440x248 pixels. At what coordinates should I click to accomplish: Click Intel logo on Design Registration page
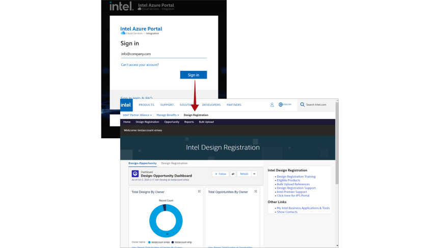coord(126,105)
